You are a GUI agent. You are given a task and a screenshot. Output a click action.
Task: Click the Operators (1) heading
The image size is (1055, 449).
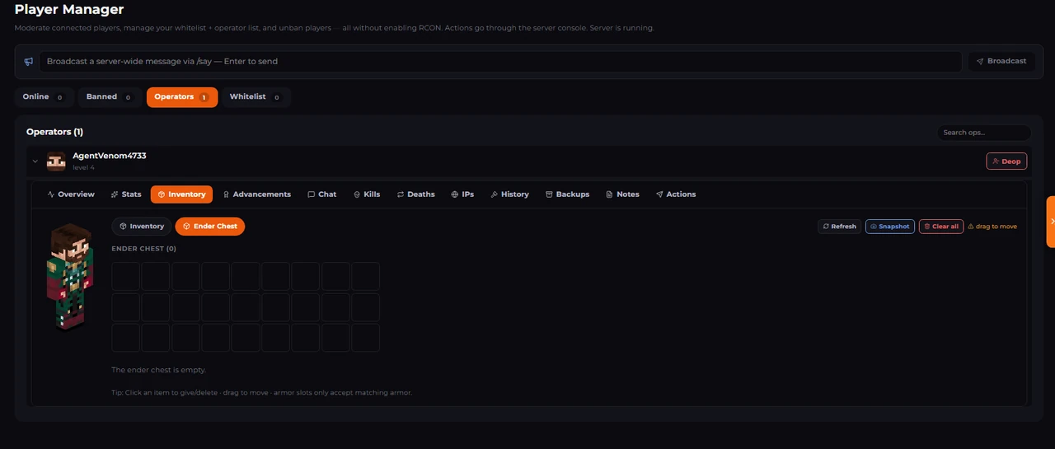[x=54, y=132]
